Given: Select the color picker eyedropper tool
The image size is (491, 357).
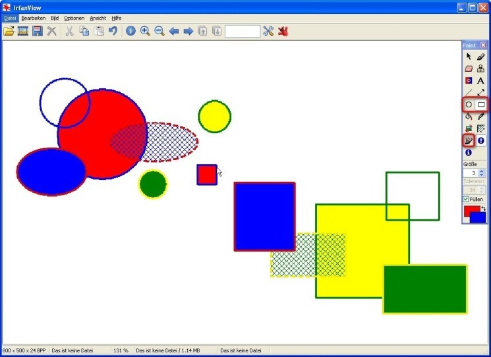Looking at the screenshot, I should [x=480, y=117].
